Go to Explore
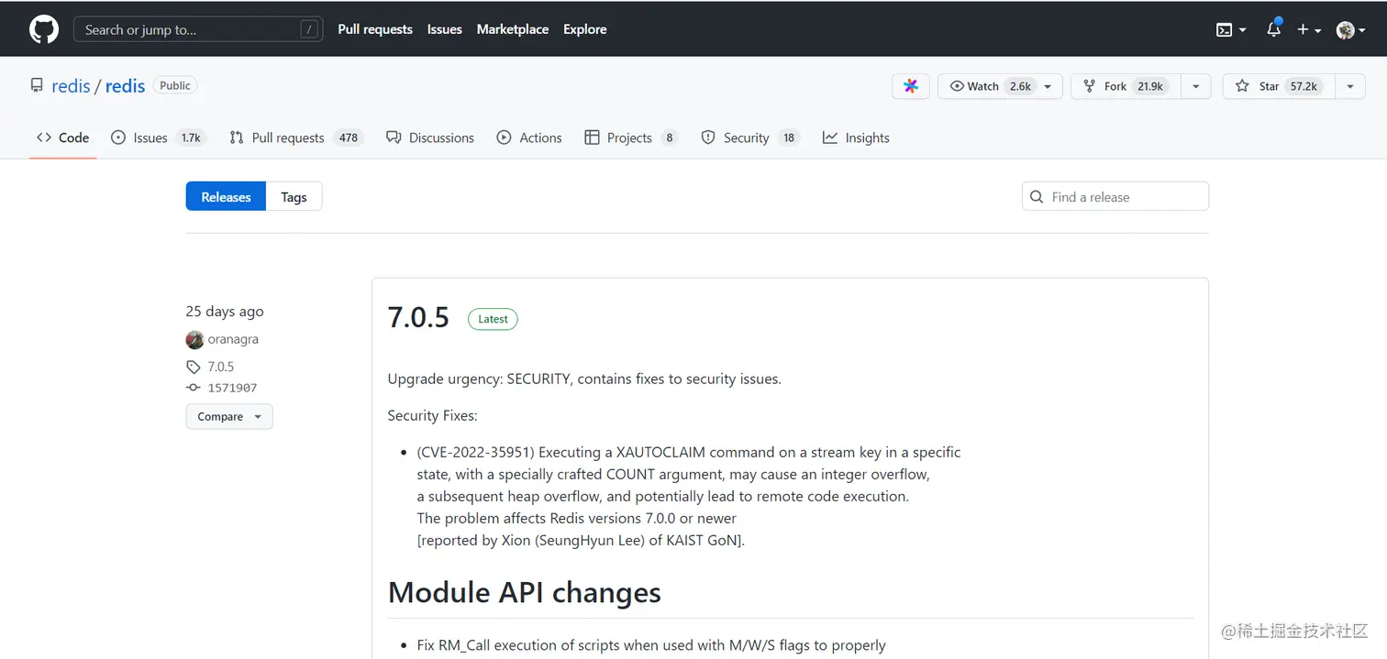1387x659 pixels. pos(585,29)
